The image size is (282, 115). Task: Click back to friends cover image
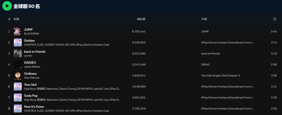[18, 53]
